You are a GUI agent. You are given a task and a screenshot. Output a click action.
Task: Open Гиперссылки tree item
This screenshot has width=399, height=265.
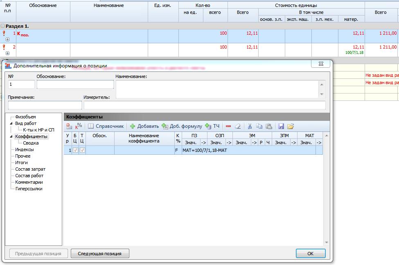(x=29, y=189)
